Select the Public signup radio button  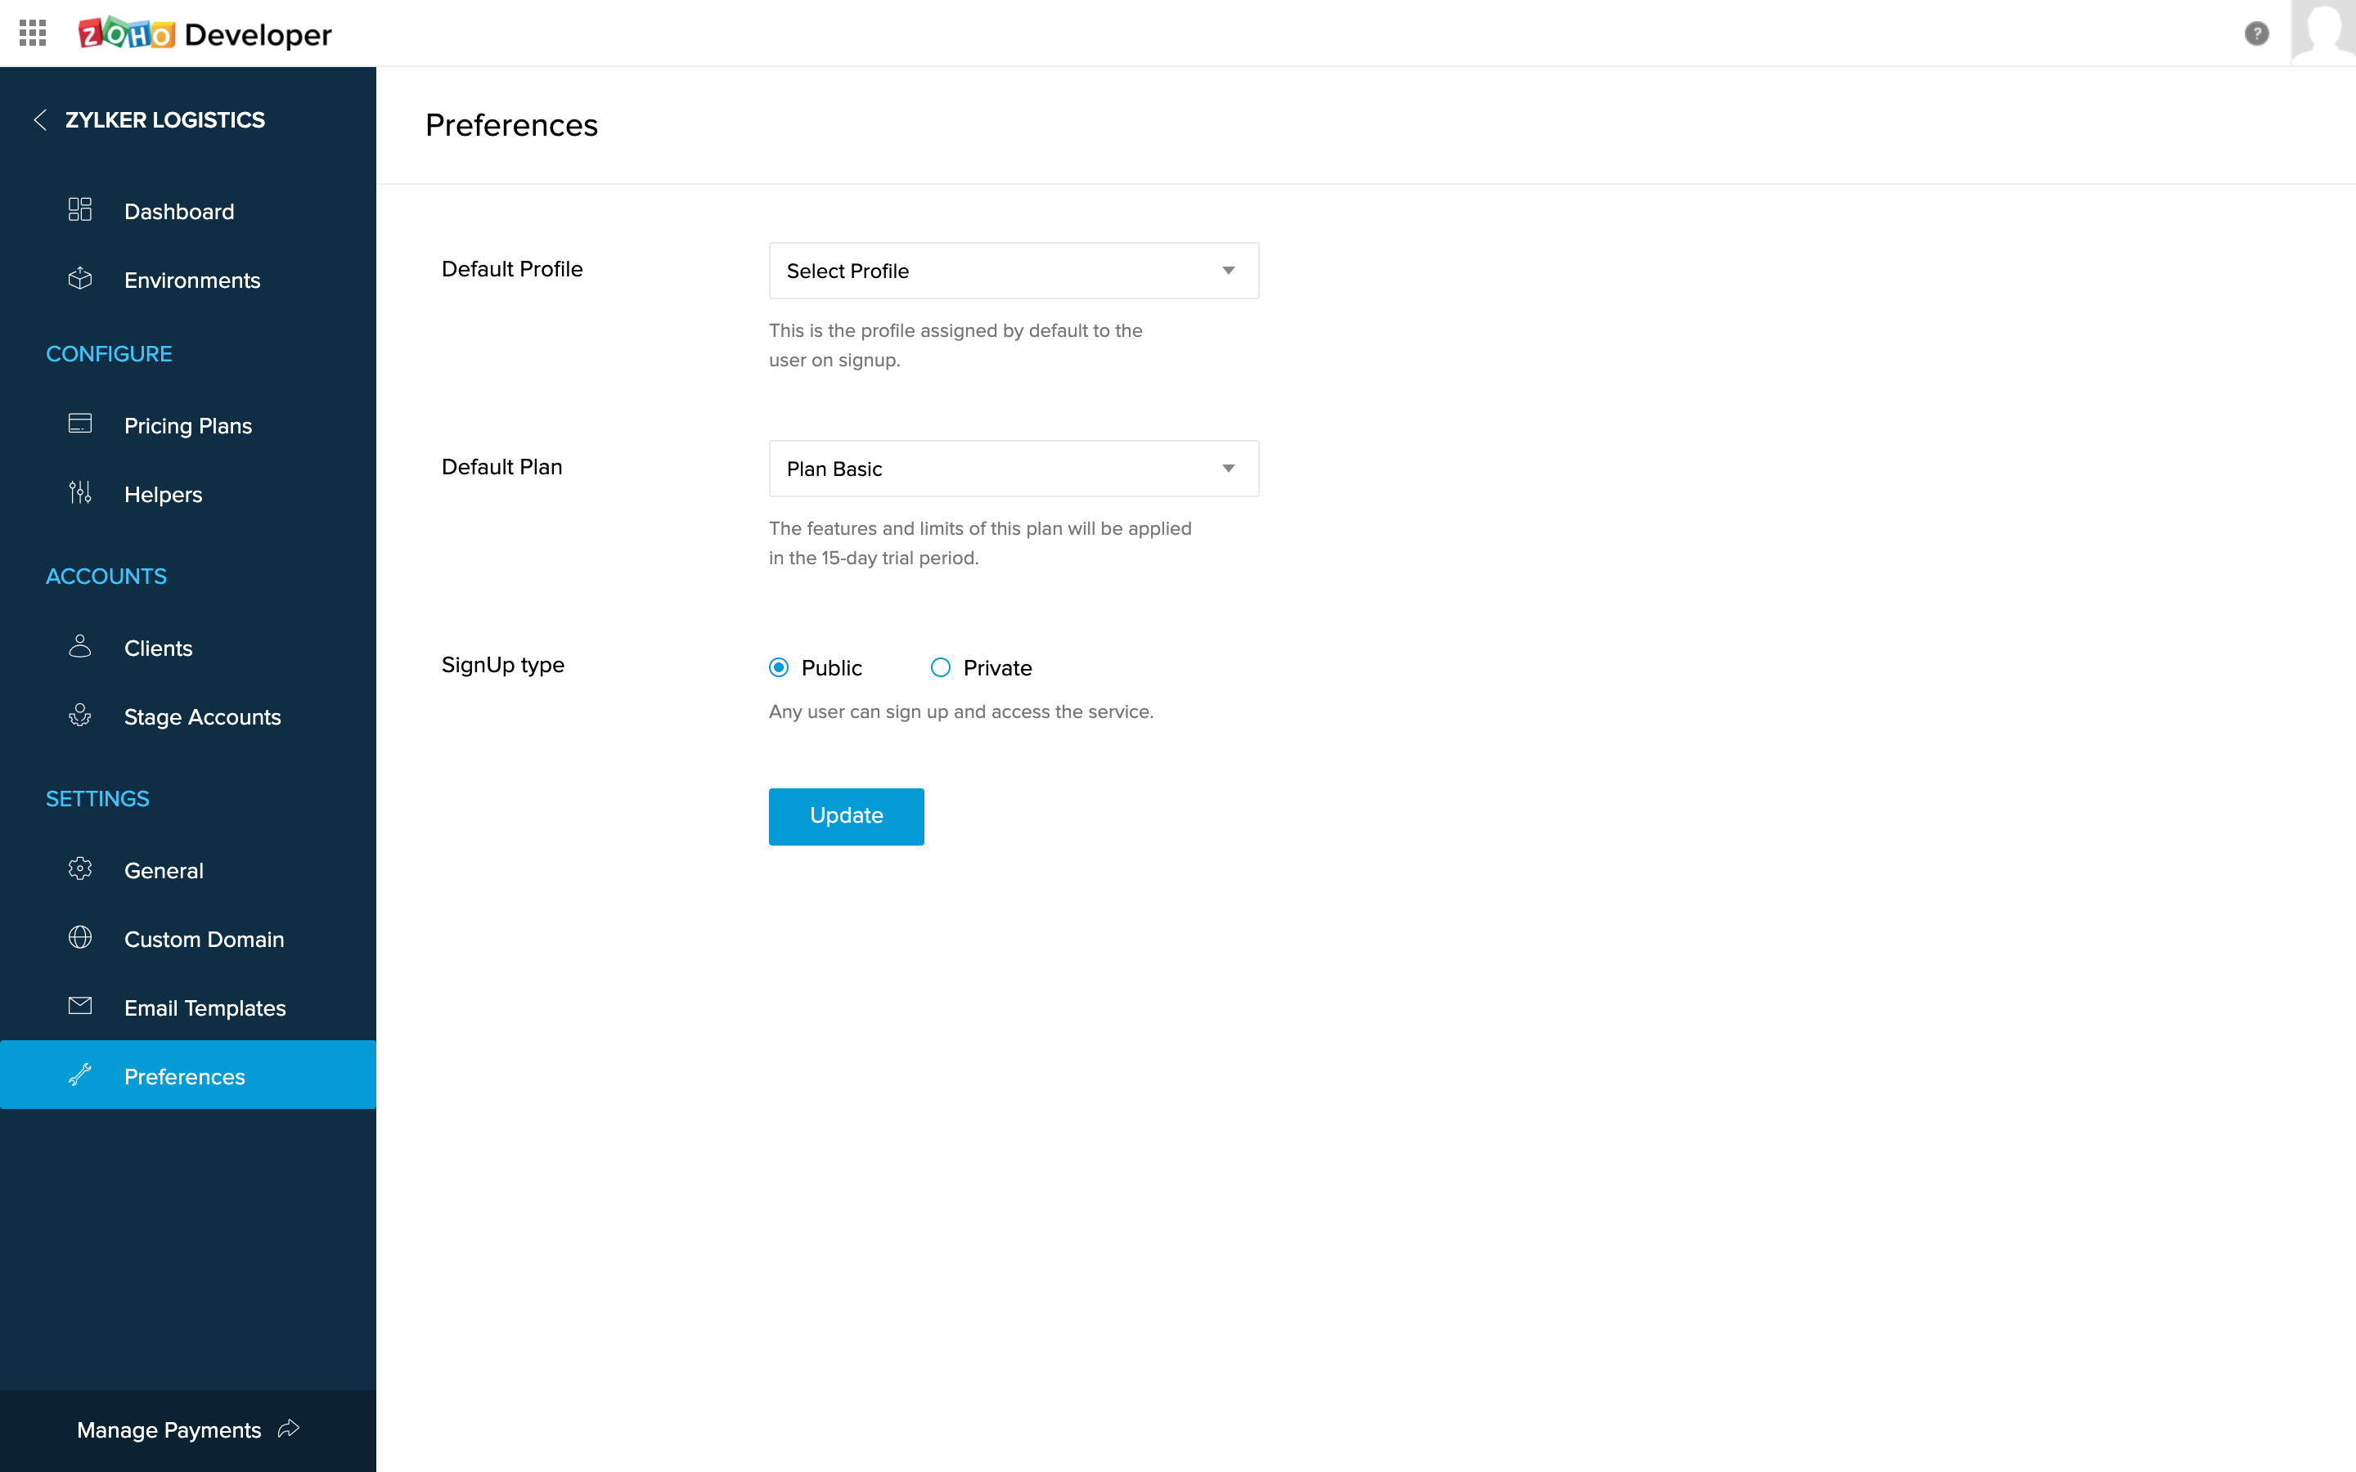[x=779, y=668]
